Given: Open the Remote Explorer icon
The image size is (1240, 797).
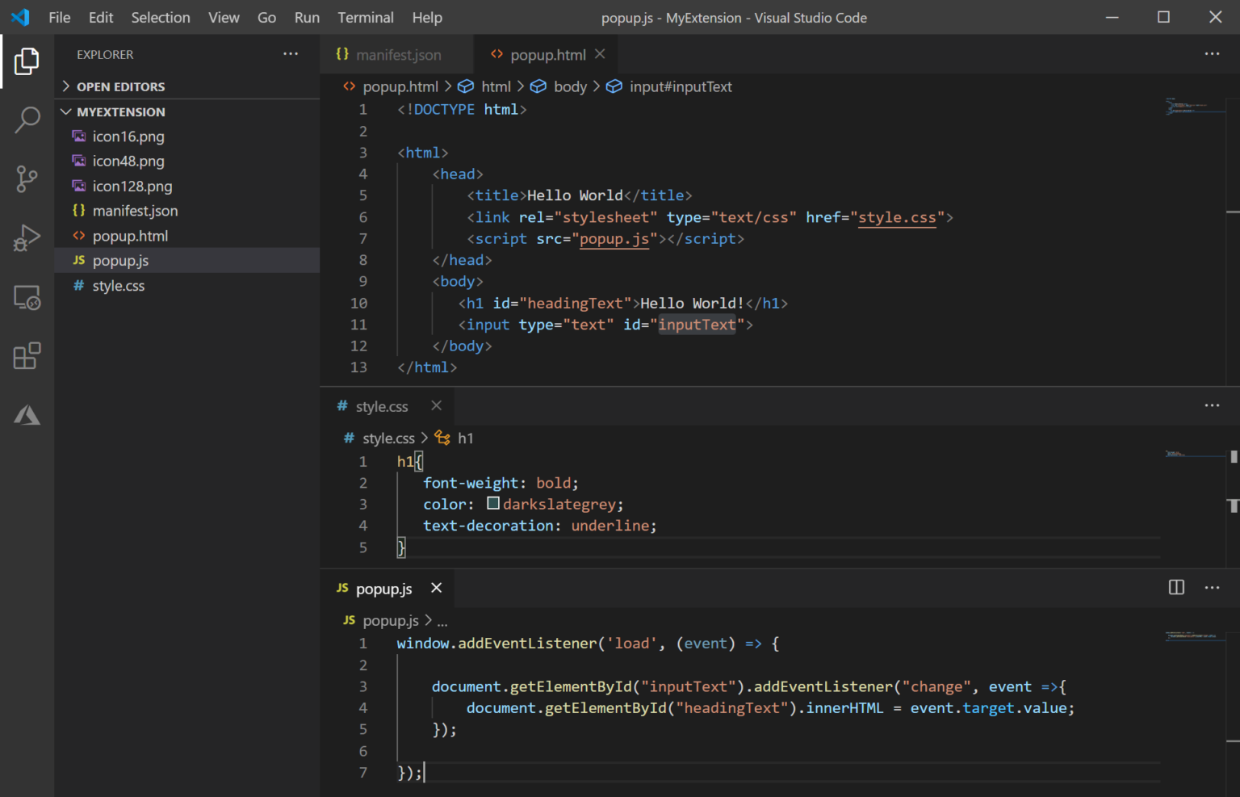Looking at the screenshot, I should 27,297.
